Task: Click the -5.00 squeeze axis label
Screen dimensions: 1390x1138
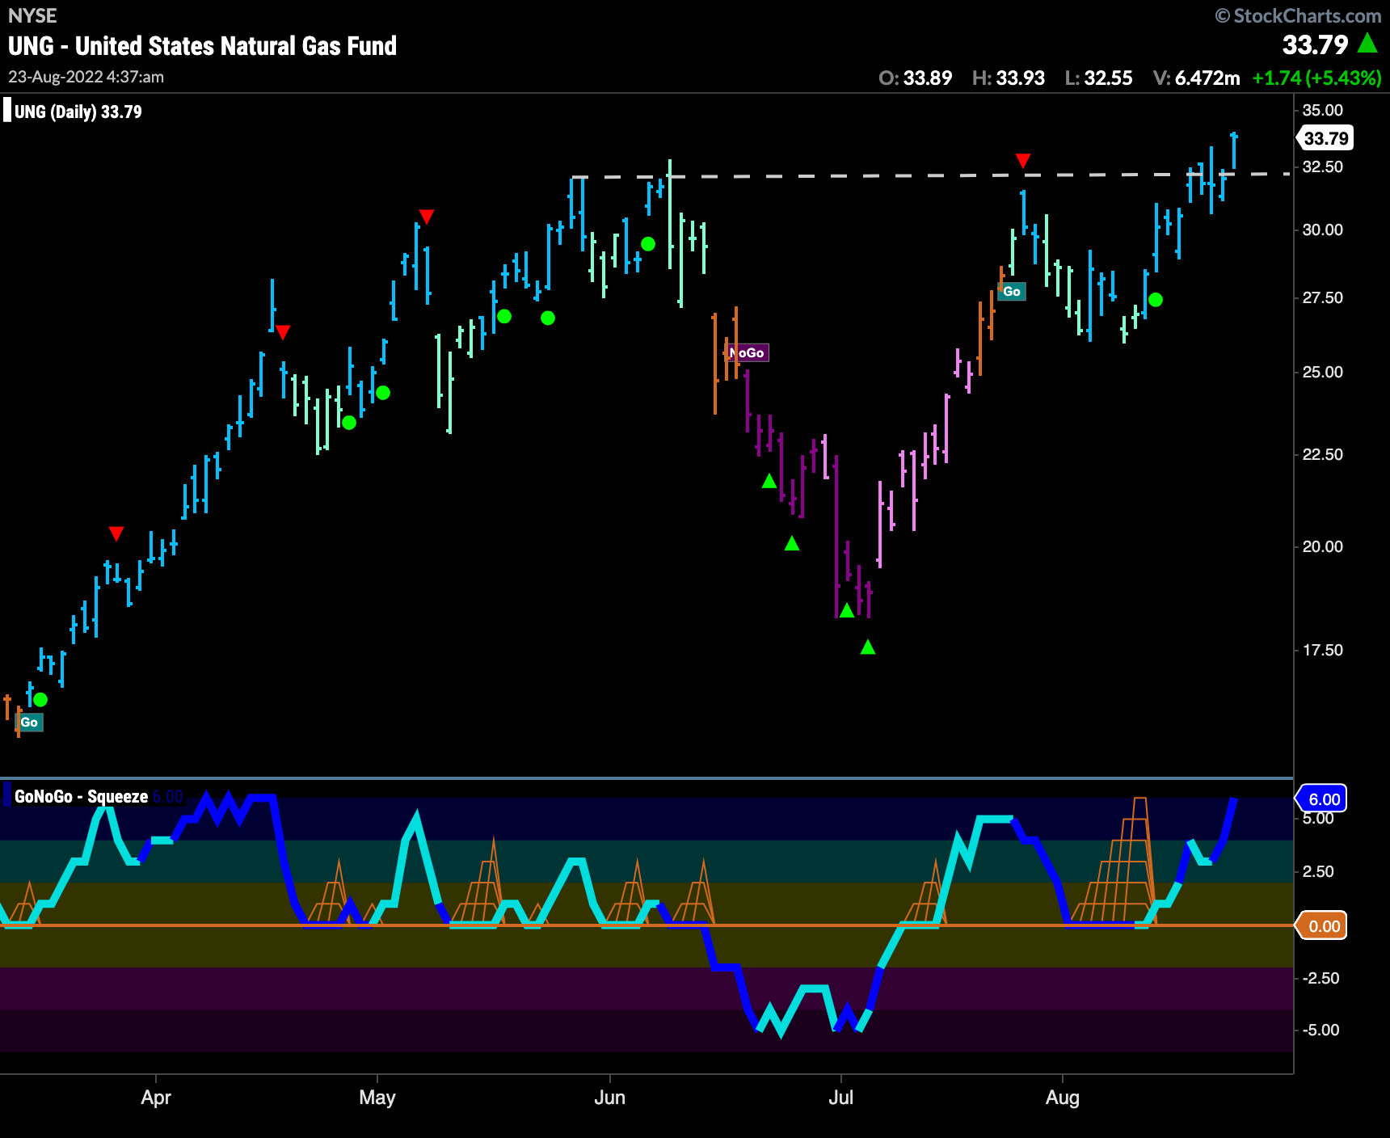Action: (x=1320, y=1030)
